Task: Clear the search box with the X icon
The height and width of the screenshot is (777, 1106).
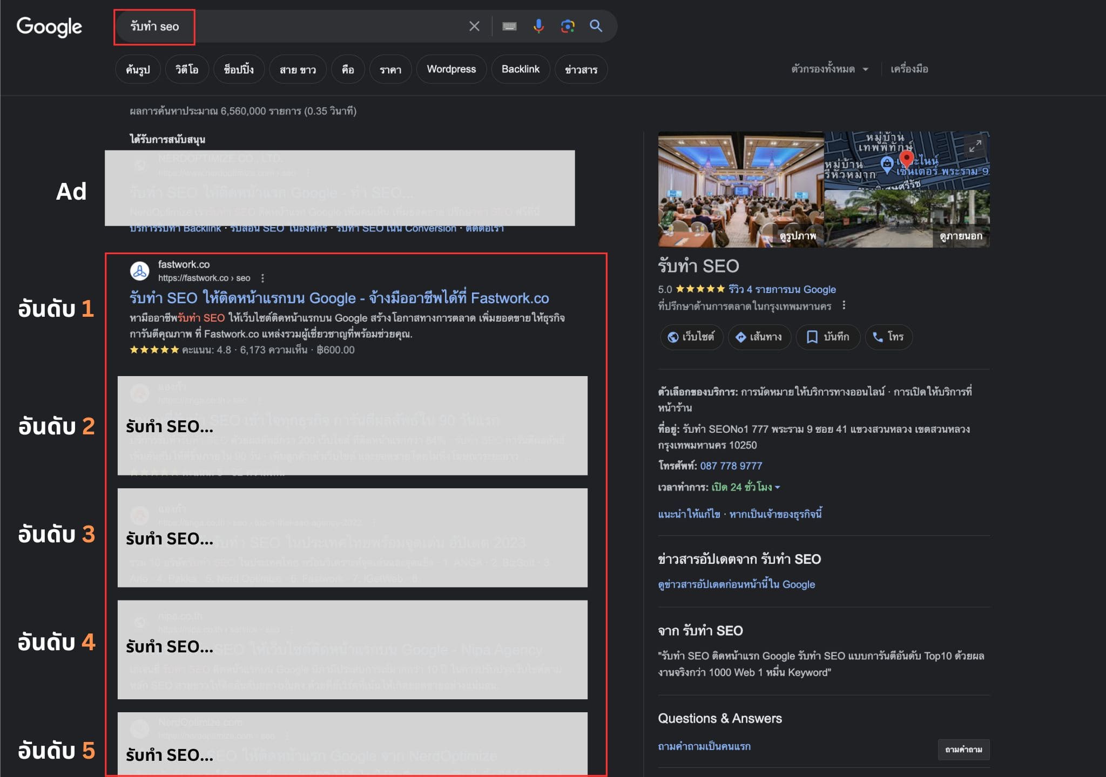Action: coord(474,26)
